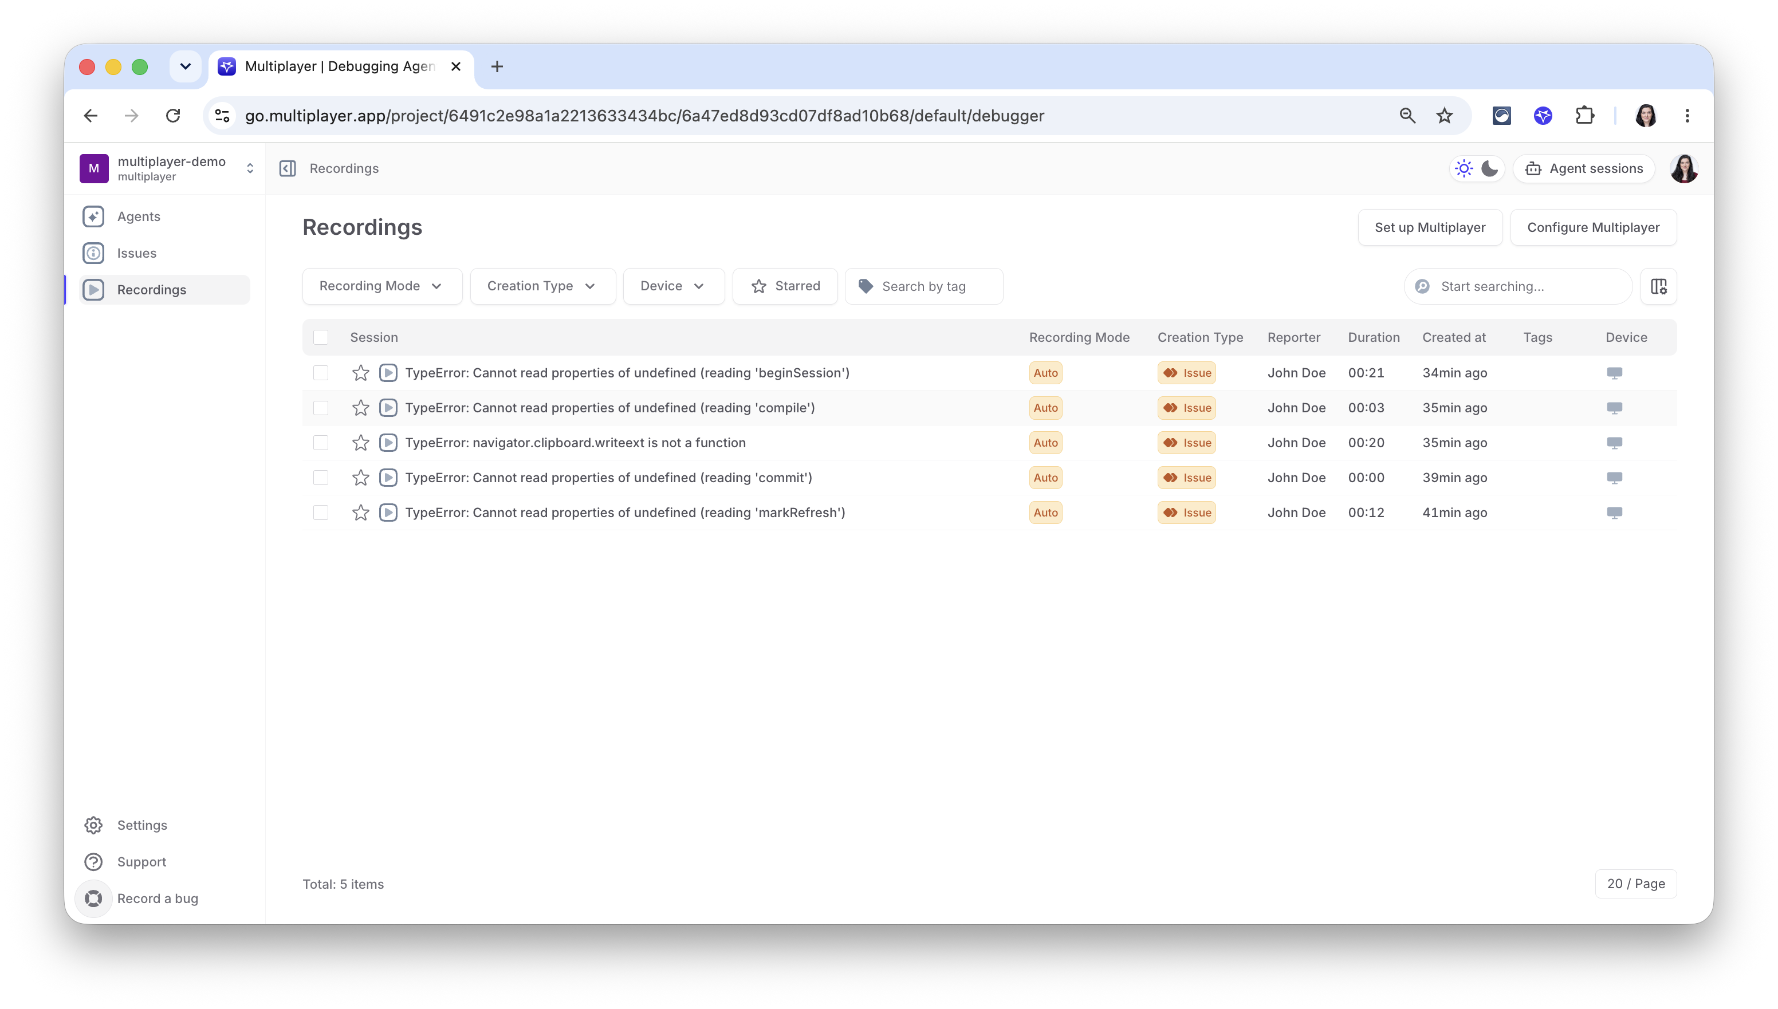Check the 'beginSession' recording checkbox
The image size is (1778, 1009).
320,373
